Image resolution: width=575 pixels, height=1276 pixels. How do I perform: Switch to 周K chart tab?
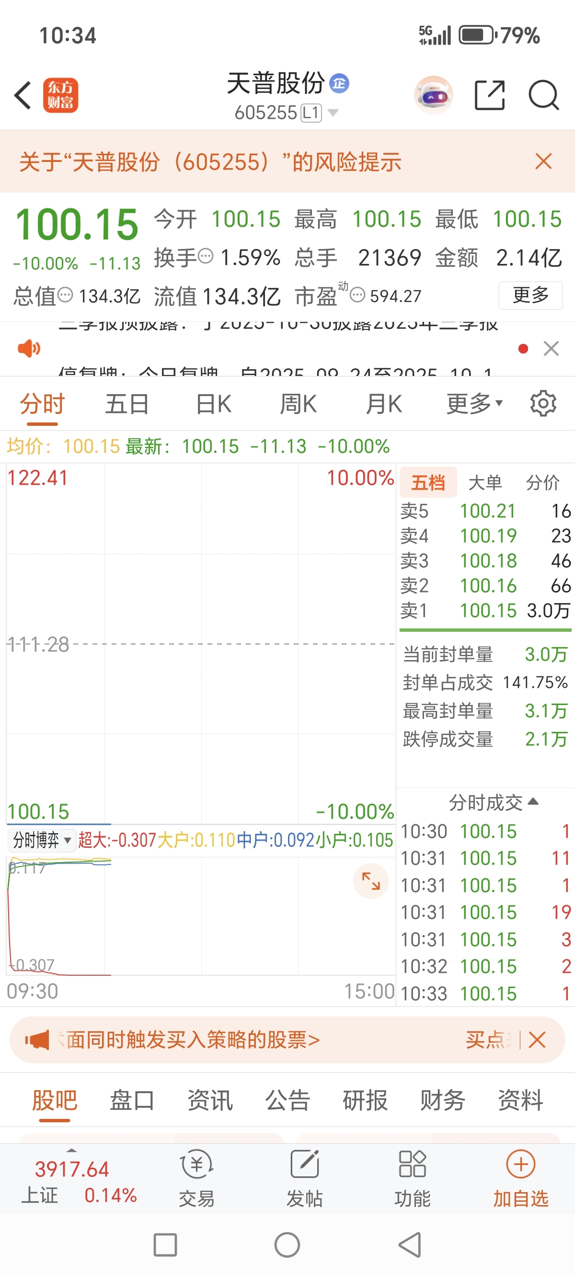(x=299, y=404)
